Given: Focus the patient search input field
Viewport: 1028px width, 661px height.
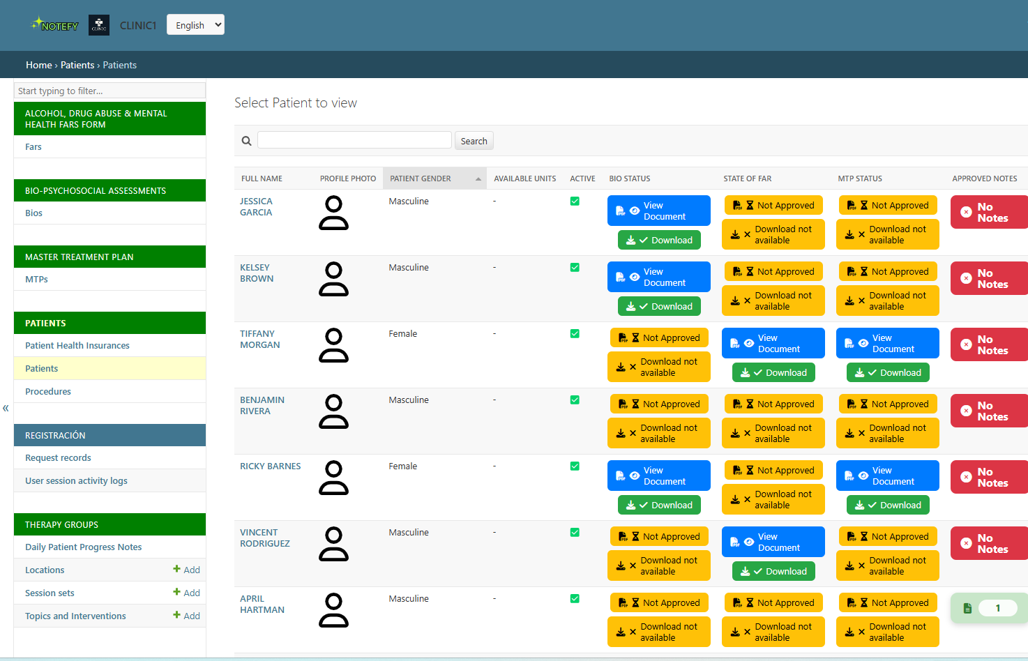Looking at the screenshot, I should tap(354, 139).
